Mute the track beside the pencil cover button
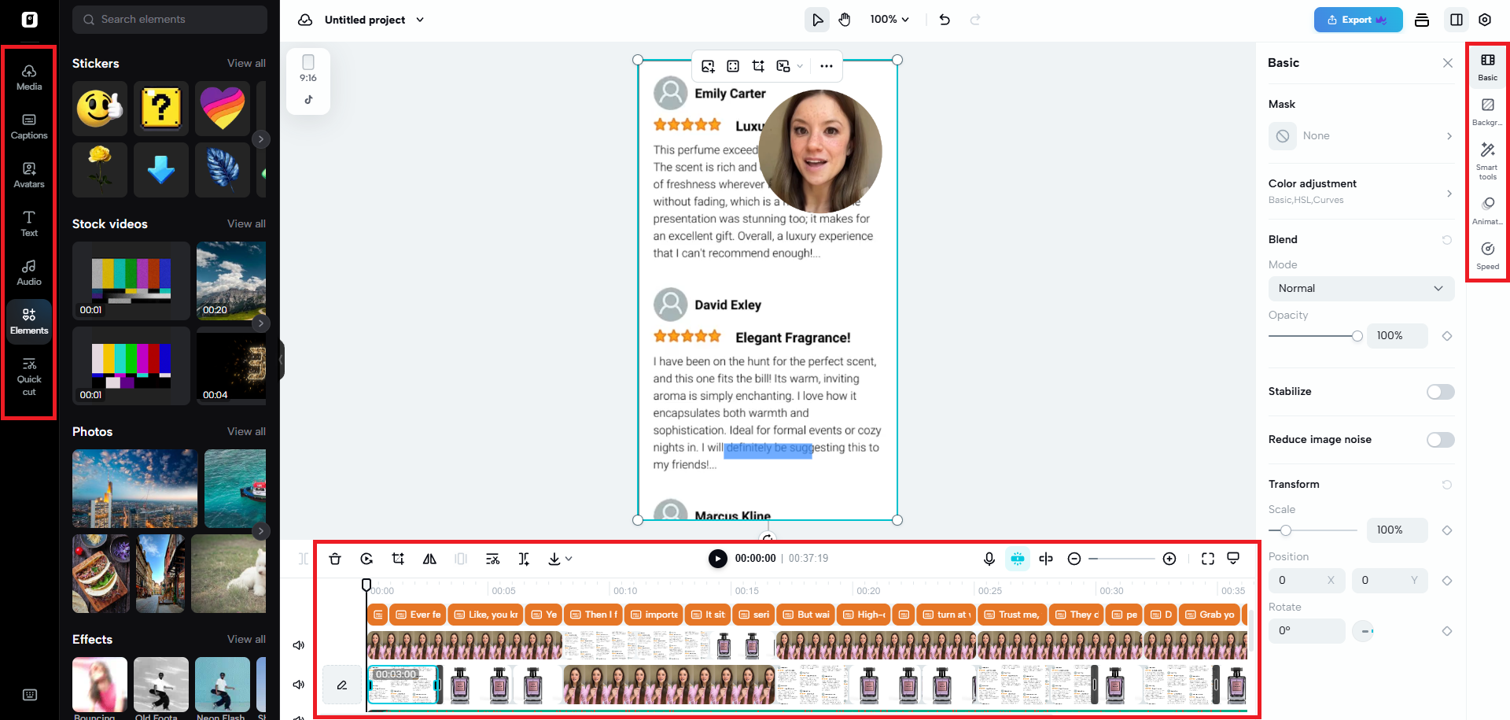Viewport: 1510px width, 720px height. point(299,685)
